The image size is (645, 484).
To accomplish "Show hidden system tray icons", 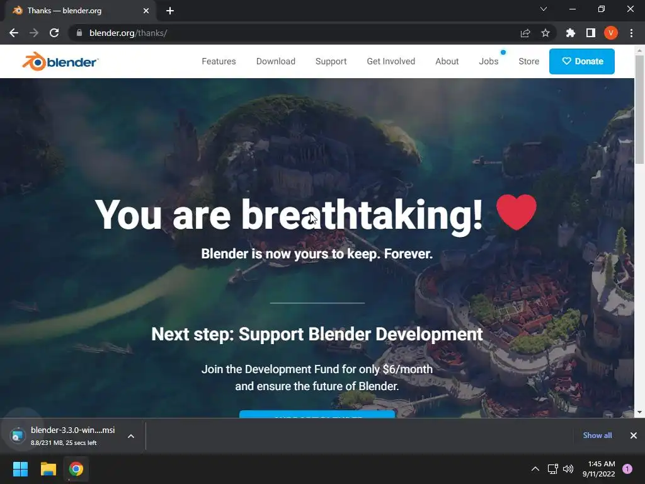I will point(535,469).
